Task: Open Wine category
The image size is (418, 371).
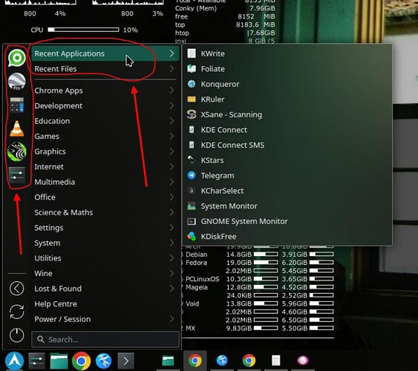Action: pos(105,273)
